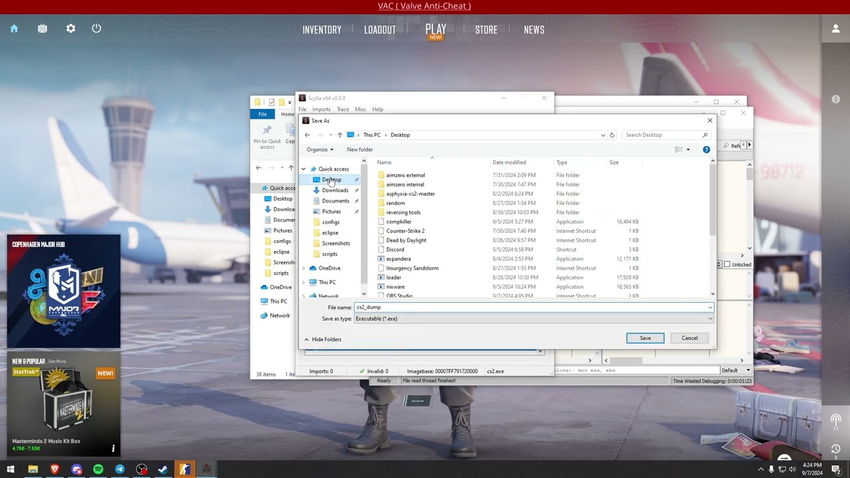Expand This PC in Save As tree
The width and height of the screenshot is (850, 478).
(303, 282)
